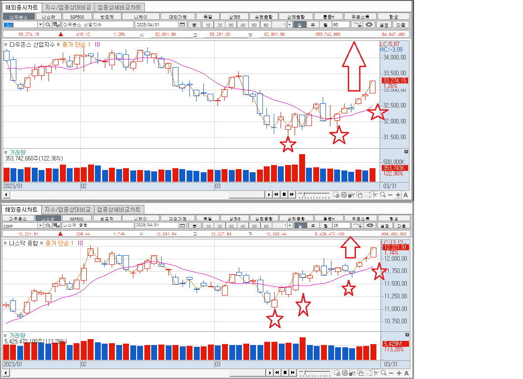
Task: Click 나스닥 index button in upper window
Action: pos(49,17)
